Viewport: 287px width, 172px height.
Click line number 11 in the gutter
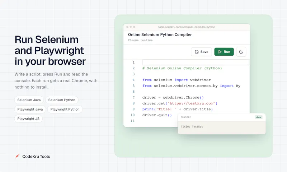tap(132, 121)
